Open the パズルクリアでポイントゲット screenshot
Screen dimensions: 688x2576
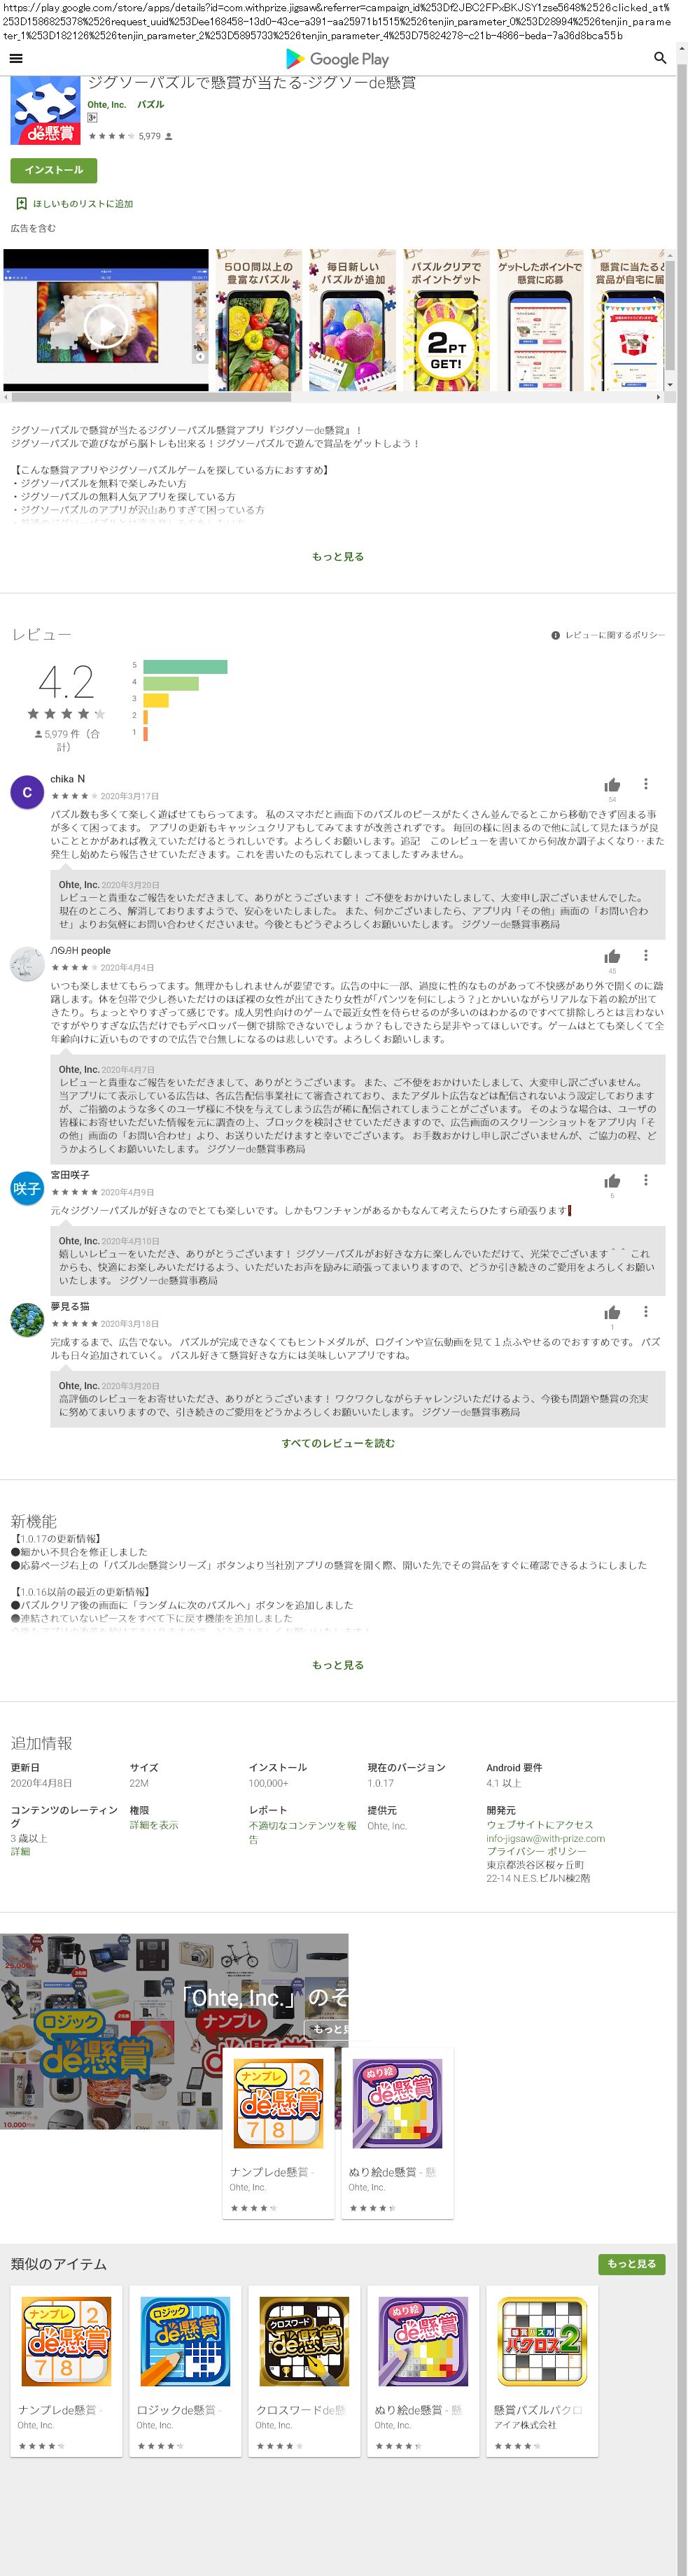click(x=446, y=320)
